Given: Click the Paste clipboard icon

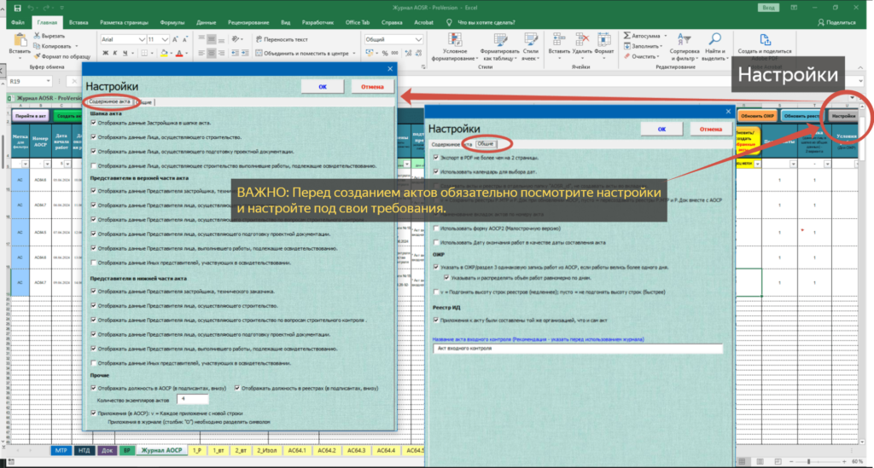Looking at the screenshot, I should pyautogui.click(x=20, y=40).
